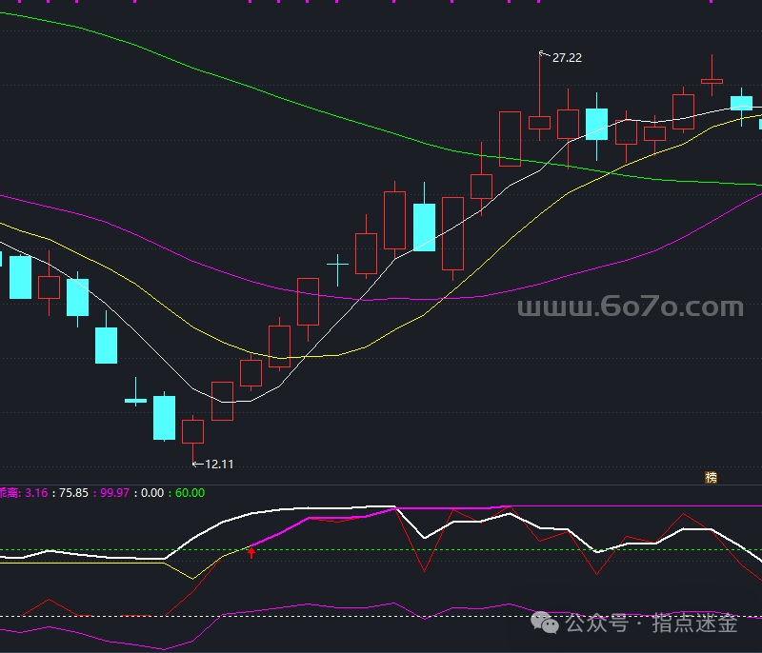Click the magenta 99.97 indicator value
The image size is (762, 653).
coord(114,493)
